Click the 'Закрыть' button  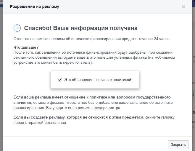[x=178, y=145]
